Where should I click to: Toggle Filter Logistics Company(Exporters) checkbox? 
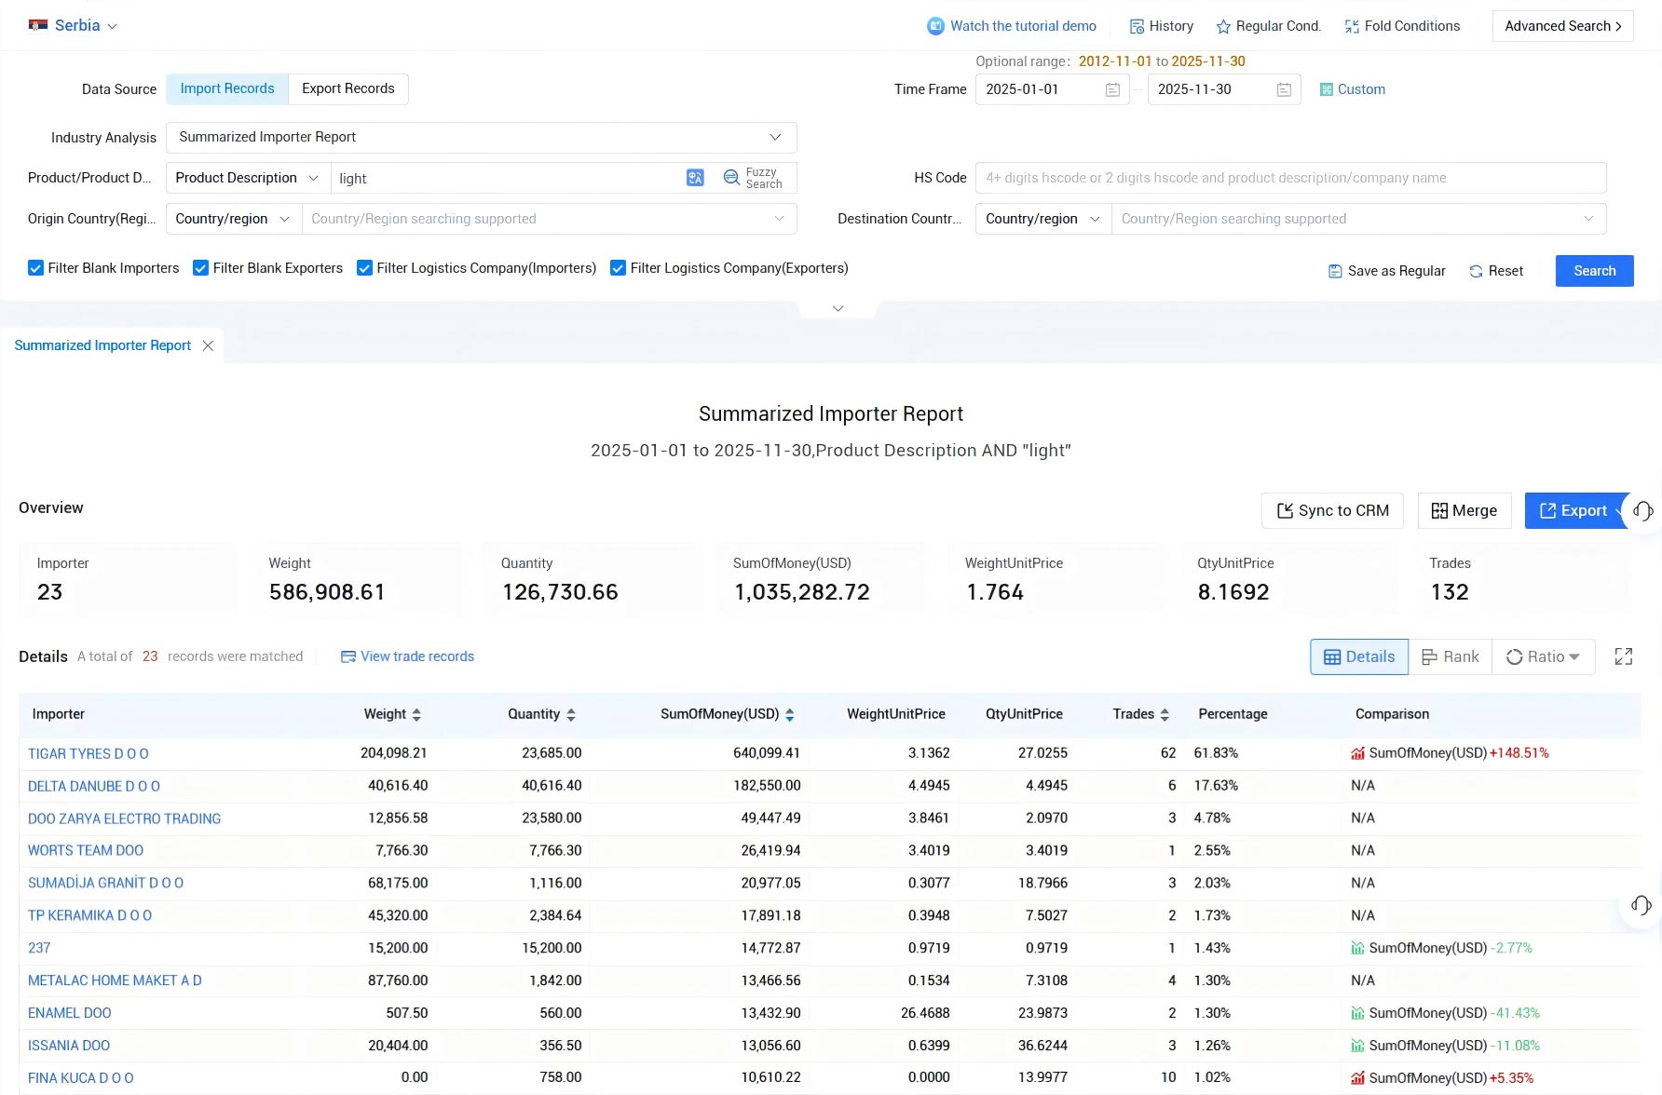coord(618,268)
